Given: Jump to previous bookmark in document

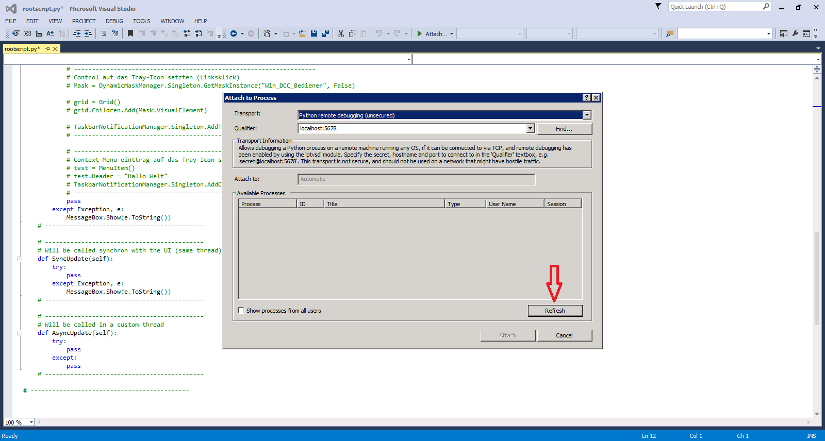Looking at the screenshot, I should point(187,33).
